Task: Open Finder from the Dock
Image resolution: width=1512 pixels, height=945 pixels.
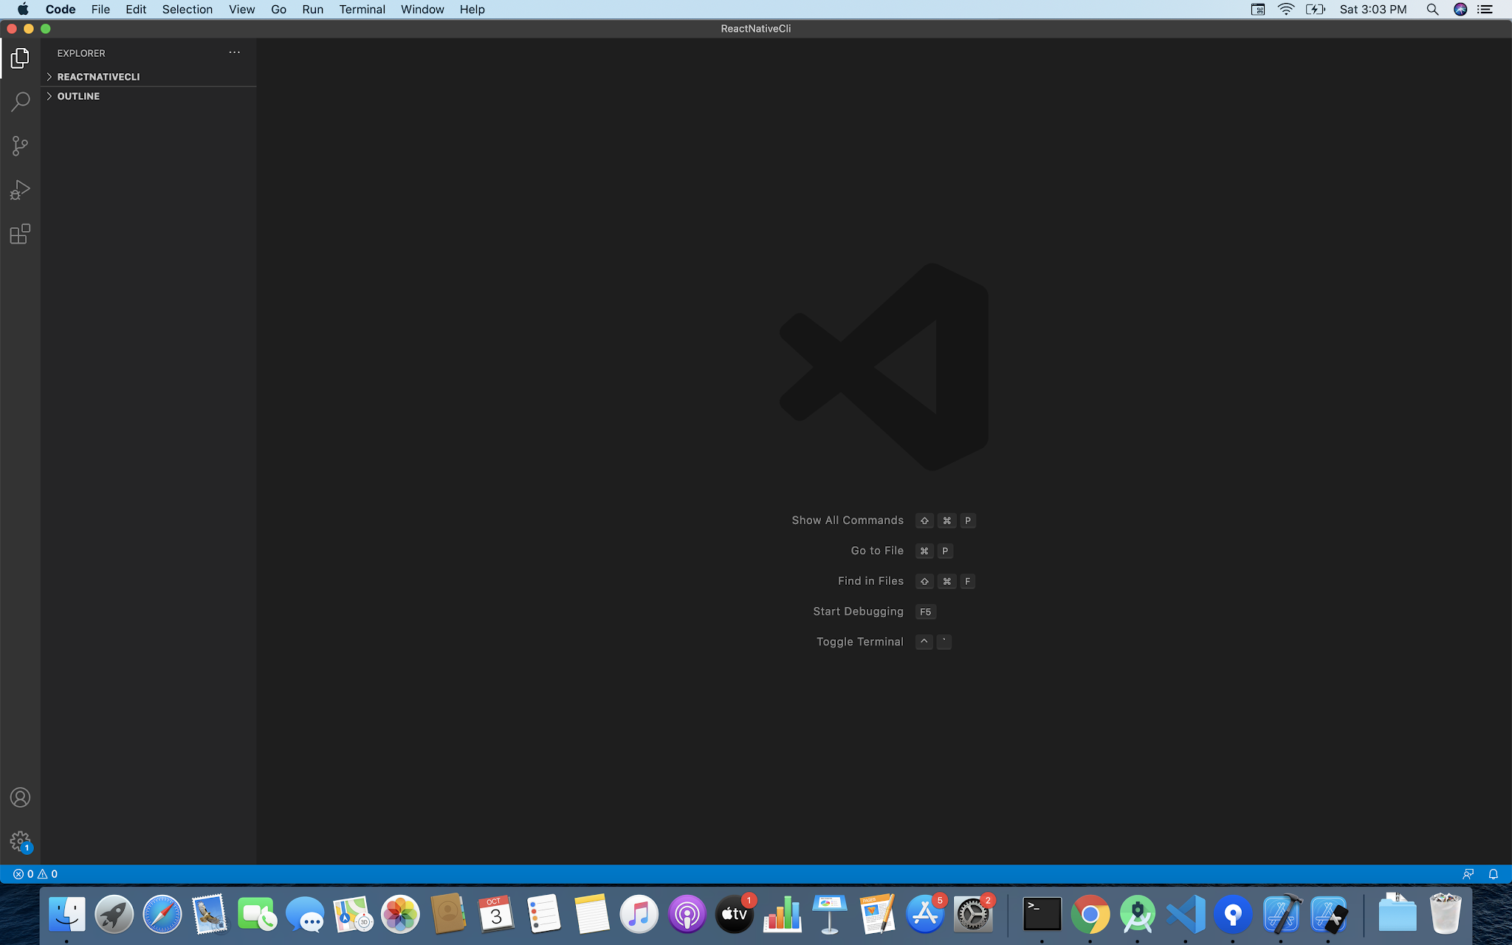Action: pos(66,914)
